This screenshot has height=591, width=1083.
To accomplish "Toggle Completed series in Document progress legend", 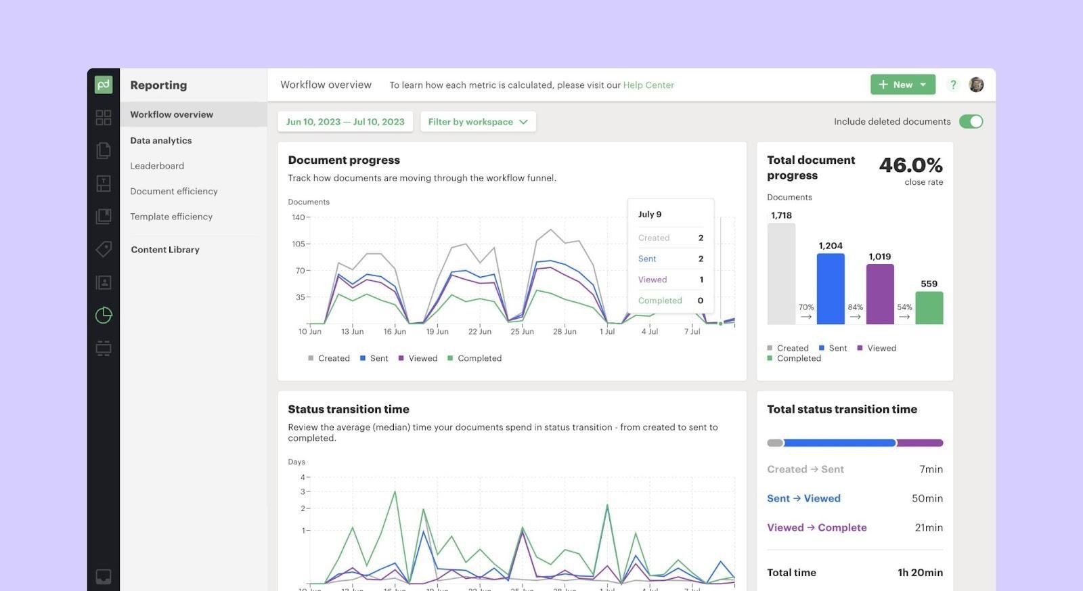I will pos(474,358).
